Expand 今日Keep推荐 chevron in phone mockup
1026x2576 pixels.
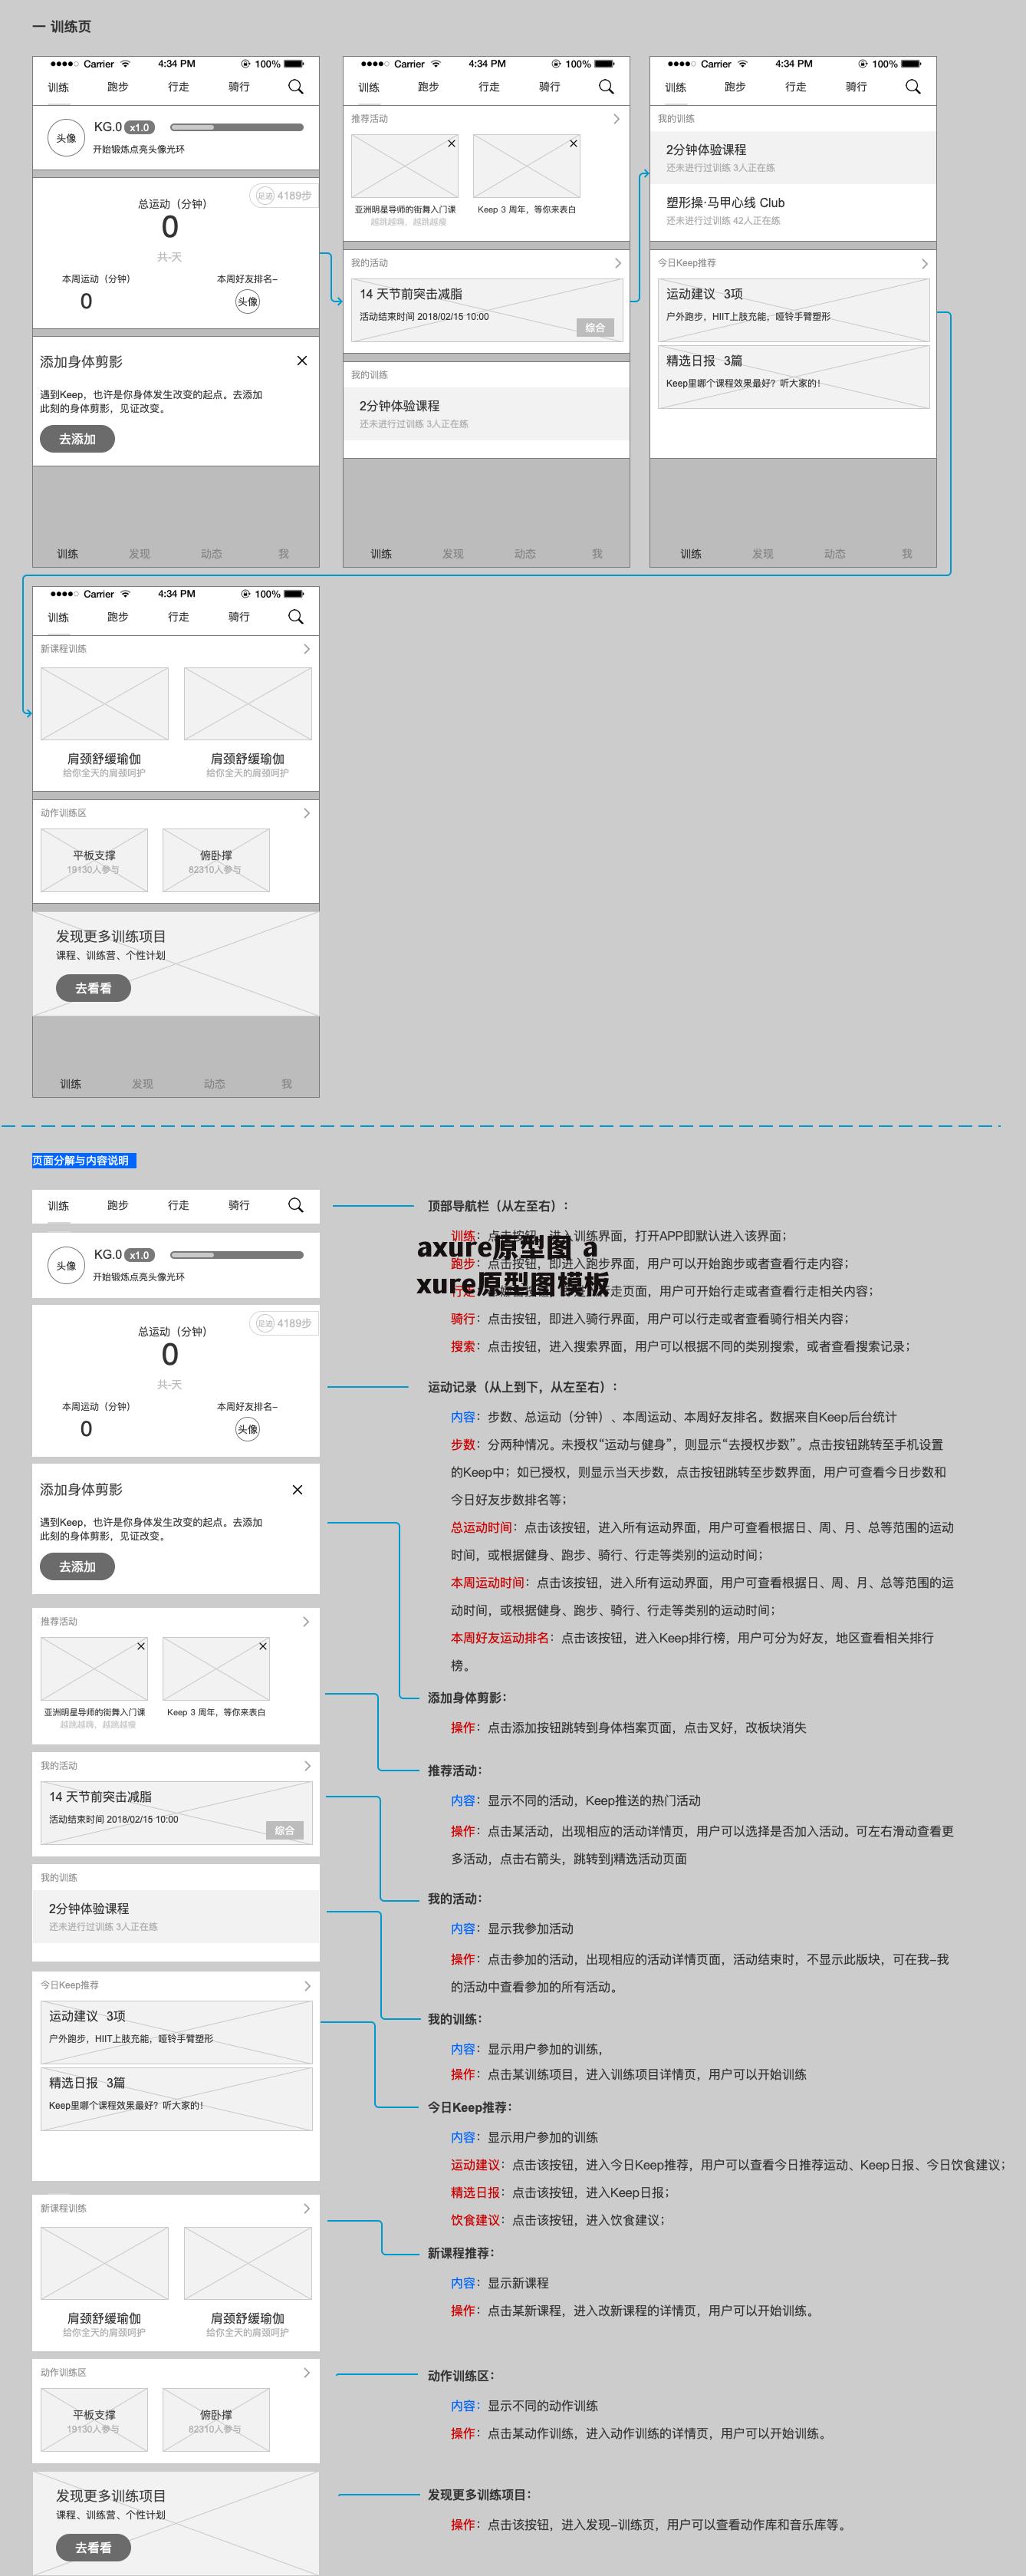924,263
